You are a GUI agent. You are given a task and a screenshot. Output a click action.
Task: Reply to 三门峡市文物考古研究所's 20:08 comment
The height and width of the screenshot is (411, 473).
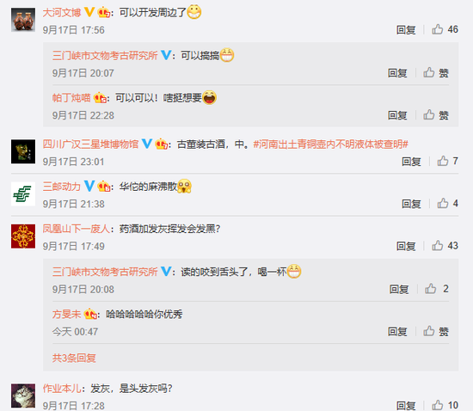[x=399, y=289]
